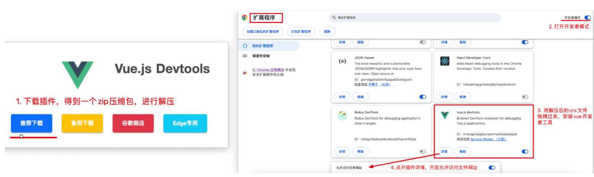Click the React Developer Tools atom icon
The width and height of the screenshot is (594, 177).
point(445,61)
